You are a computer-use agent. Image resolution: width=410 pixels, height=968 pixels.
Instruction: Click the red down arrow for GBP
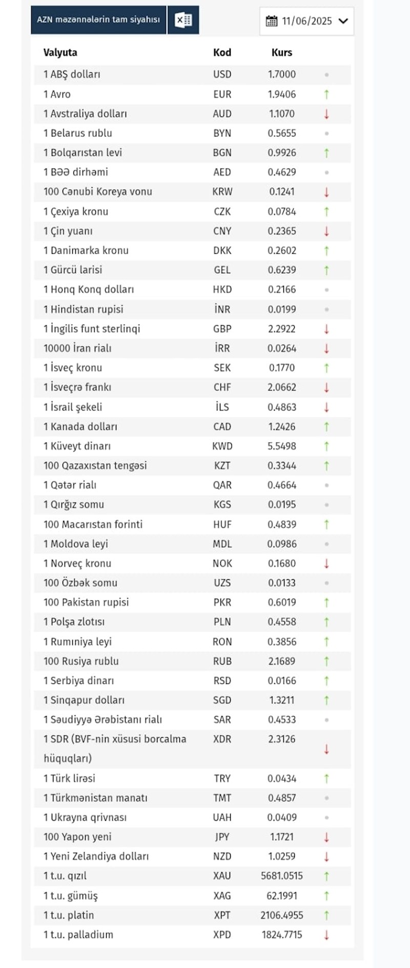pyautogui.click(x=326, y=329)
